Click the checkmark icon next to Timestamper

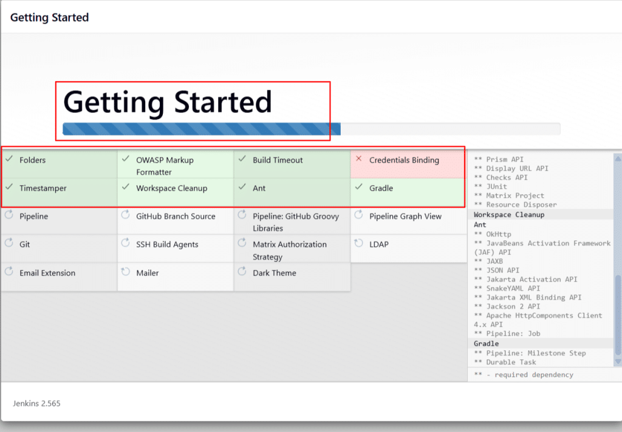[x=9, y=187]
